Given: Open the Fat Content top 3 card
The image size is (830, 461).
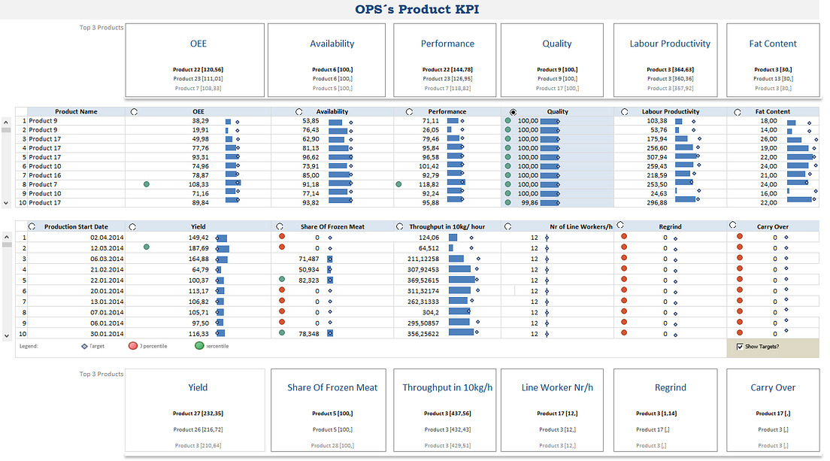Looking at the screenshot, I should coord(773,60).
